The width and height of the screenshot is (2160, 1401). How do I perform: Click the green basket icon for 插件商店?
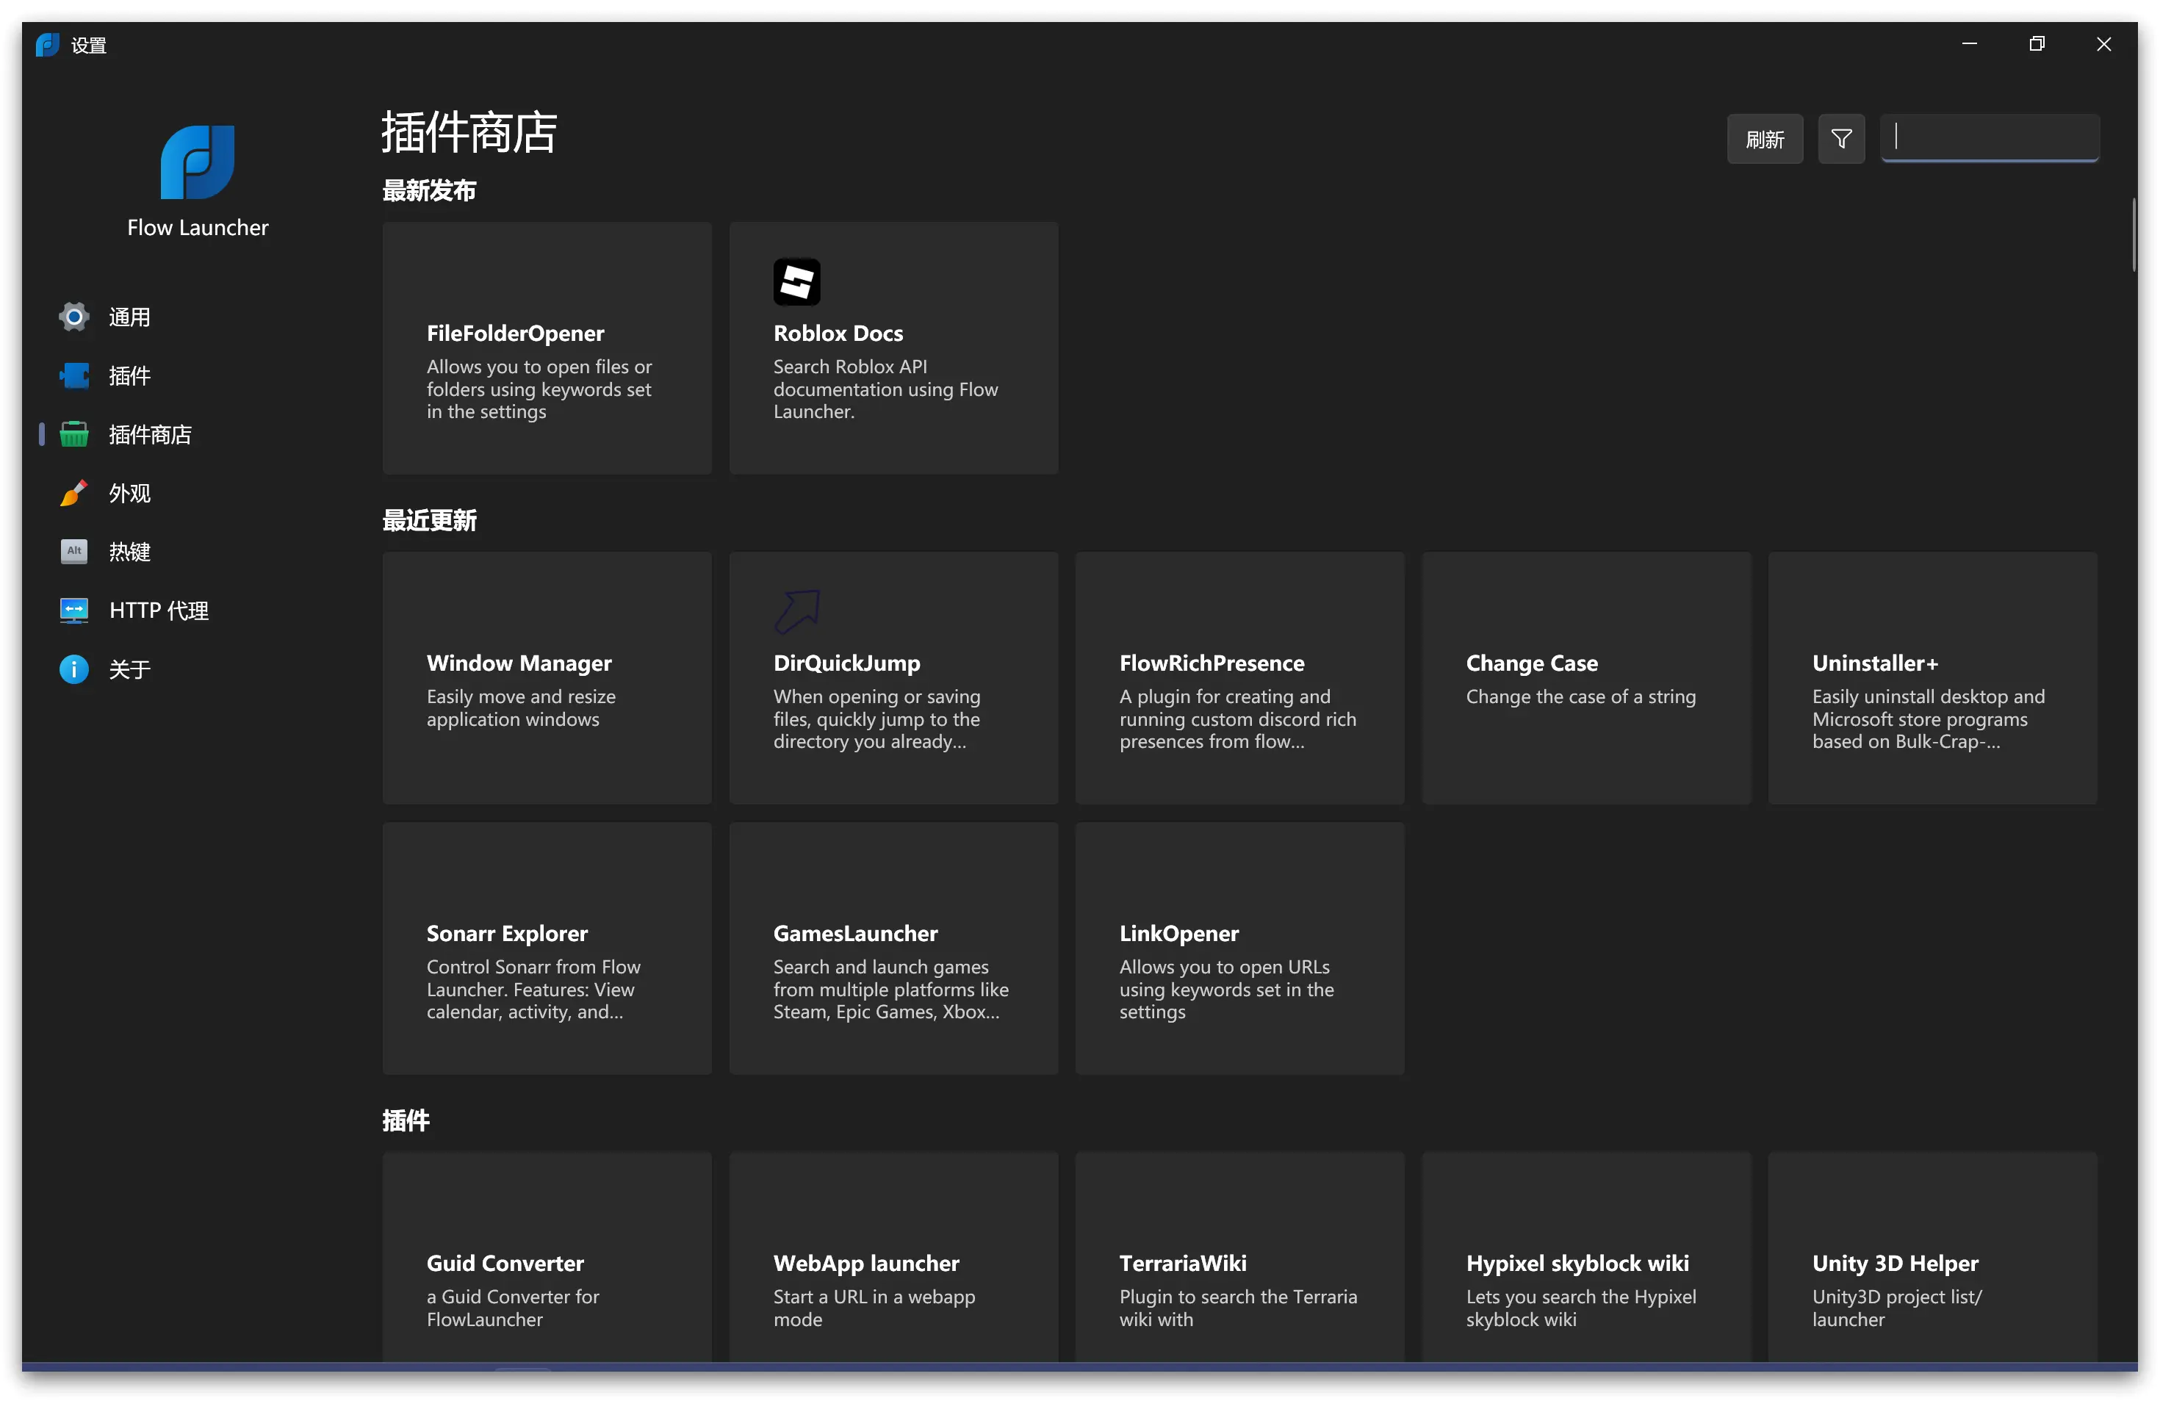click(x=73, y=435)
